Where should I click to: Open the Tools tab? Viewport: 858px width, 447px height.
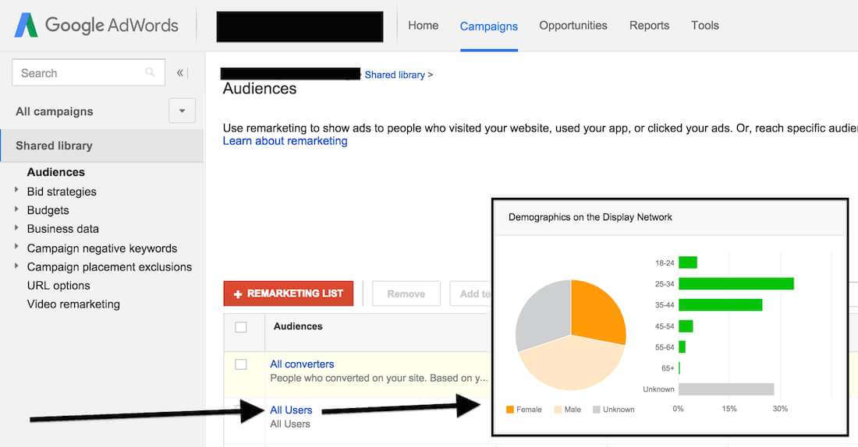coord(705,26)
